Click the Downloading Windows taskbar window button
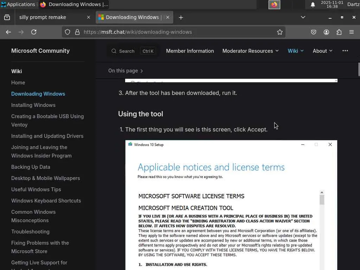This screenshot has width=360, height=270. coord(74,4)
